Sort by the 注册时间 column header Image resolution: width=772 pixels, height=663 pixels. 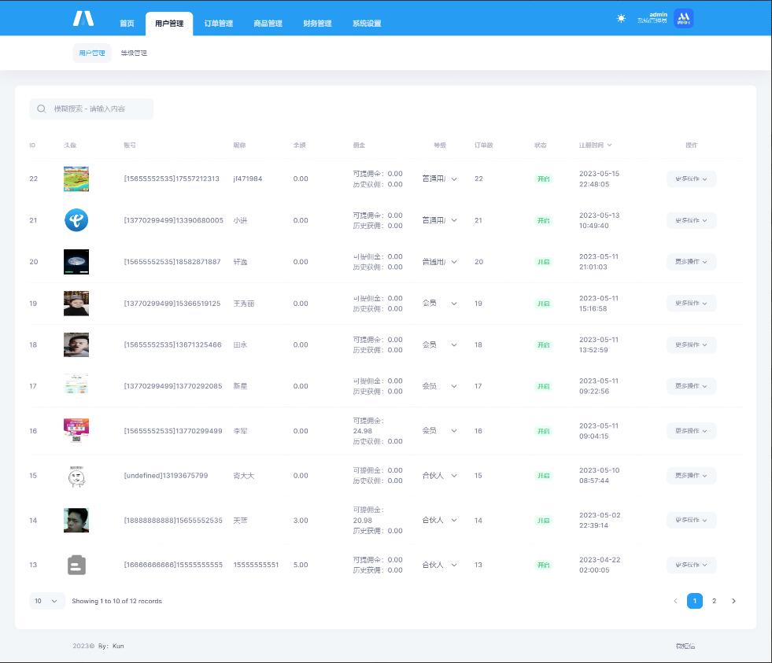coord(595,145)
